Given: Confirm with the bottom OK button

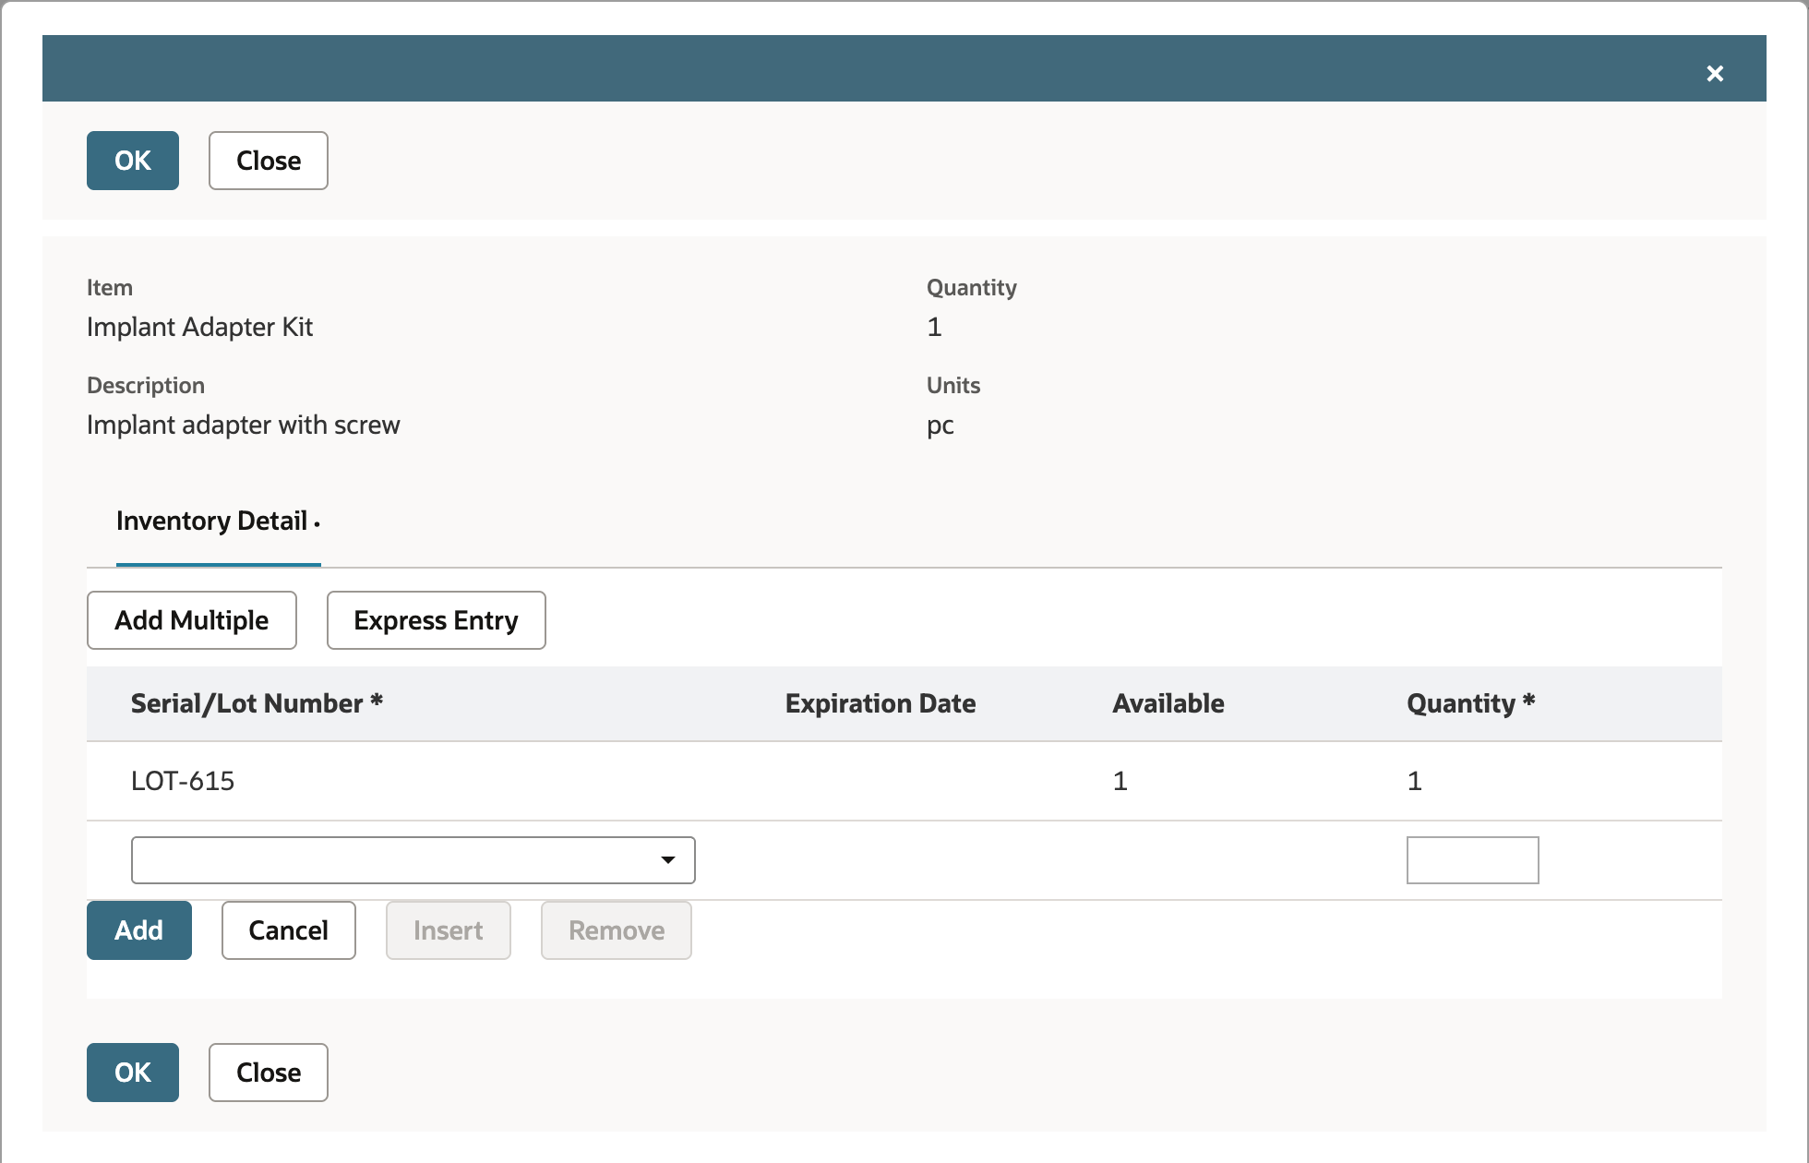Looking at the screenshot, I should point(133,1073).
